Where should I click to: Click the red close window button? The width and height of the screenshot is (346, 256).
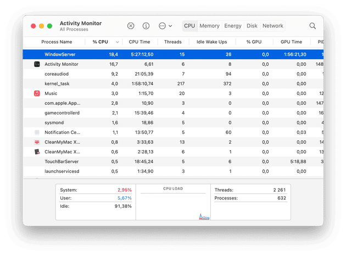(x=33, y=26)
